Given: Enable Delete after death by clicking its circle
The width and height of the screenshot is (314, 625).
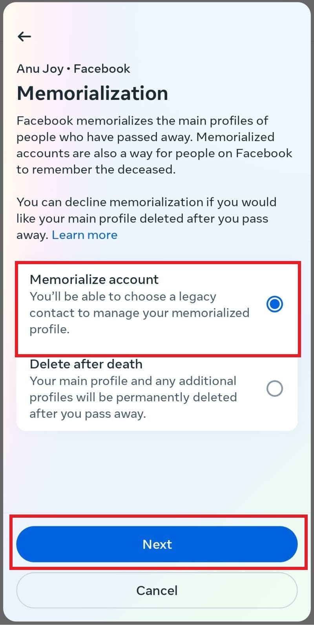Looking at the screenshot, I should pyautogui.click(x=274, y=388).
